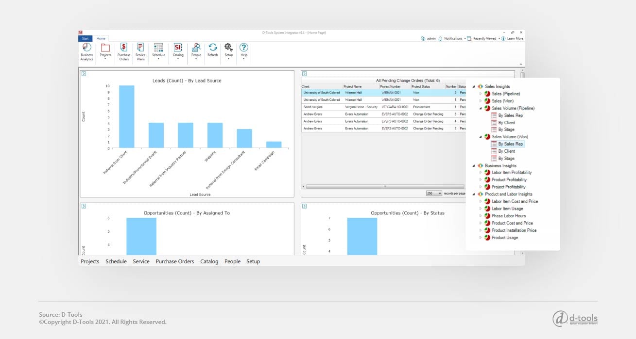Viewport: 636px width, 339px height.
Task: Click the admin user icon
Action: [423, 38]
